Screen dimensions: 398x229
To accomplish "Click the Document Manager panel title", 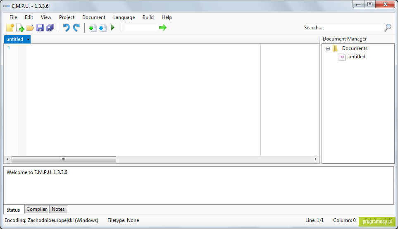I will 345,38.
